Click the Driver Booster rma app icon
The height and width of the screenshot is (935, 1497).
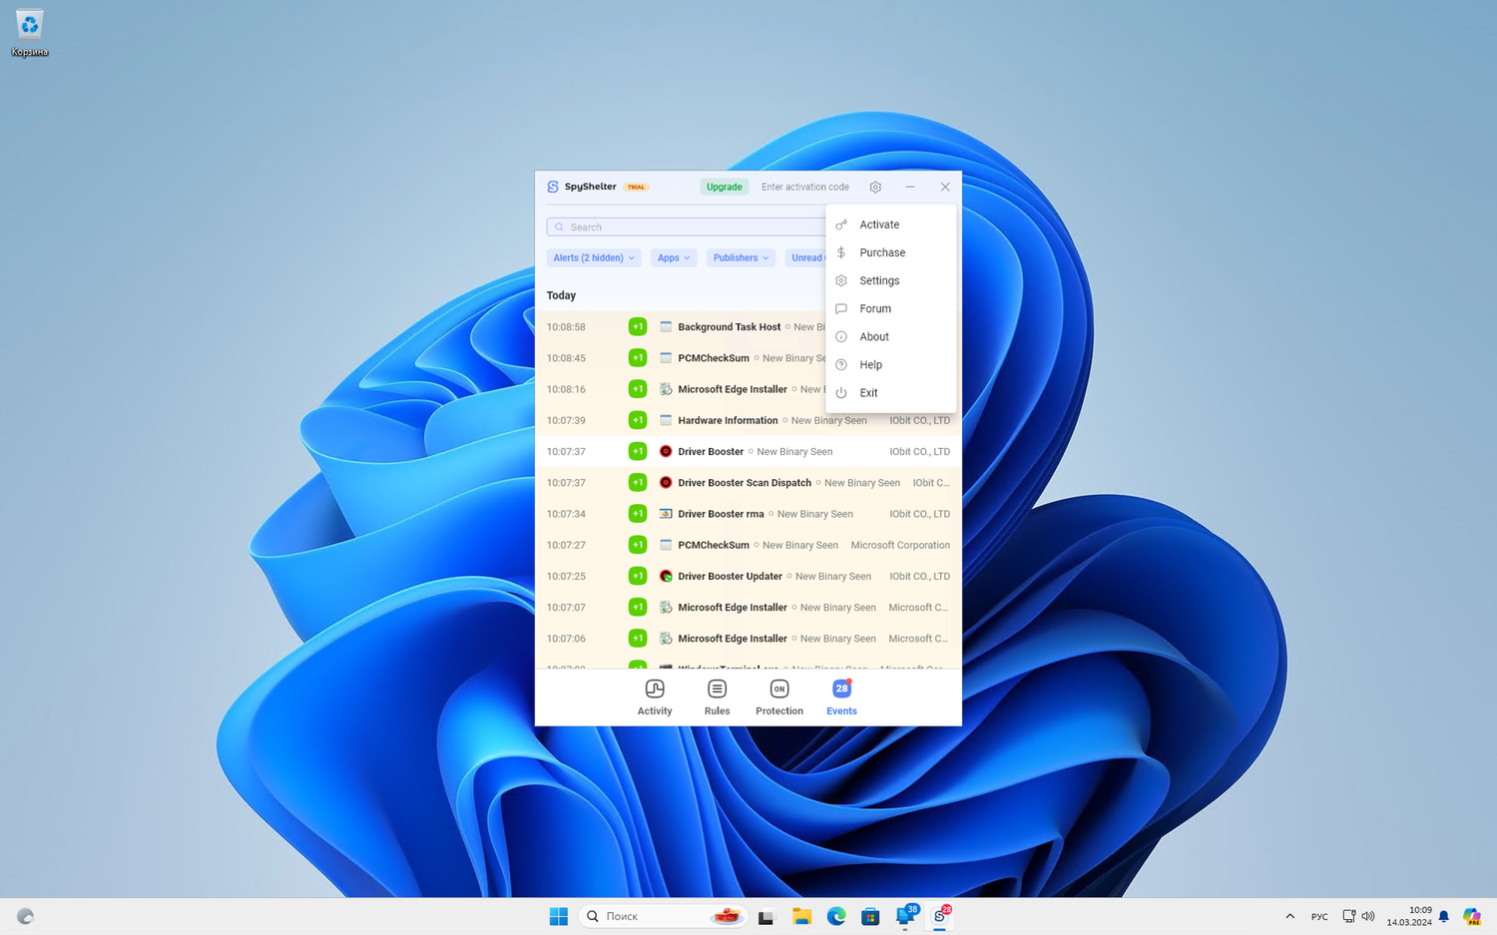tap(666, 514)
